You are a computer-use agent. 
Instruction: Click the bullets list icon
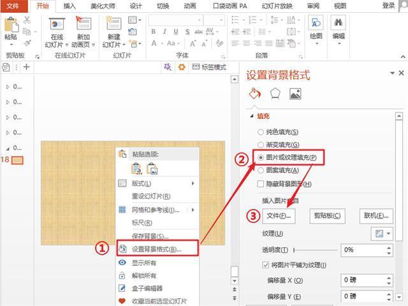tap(235, 20)
